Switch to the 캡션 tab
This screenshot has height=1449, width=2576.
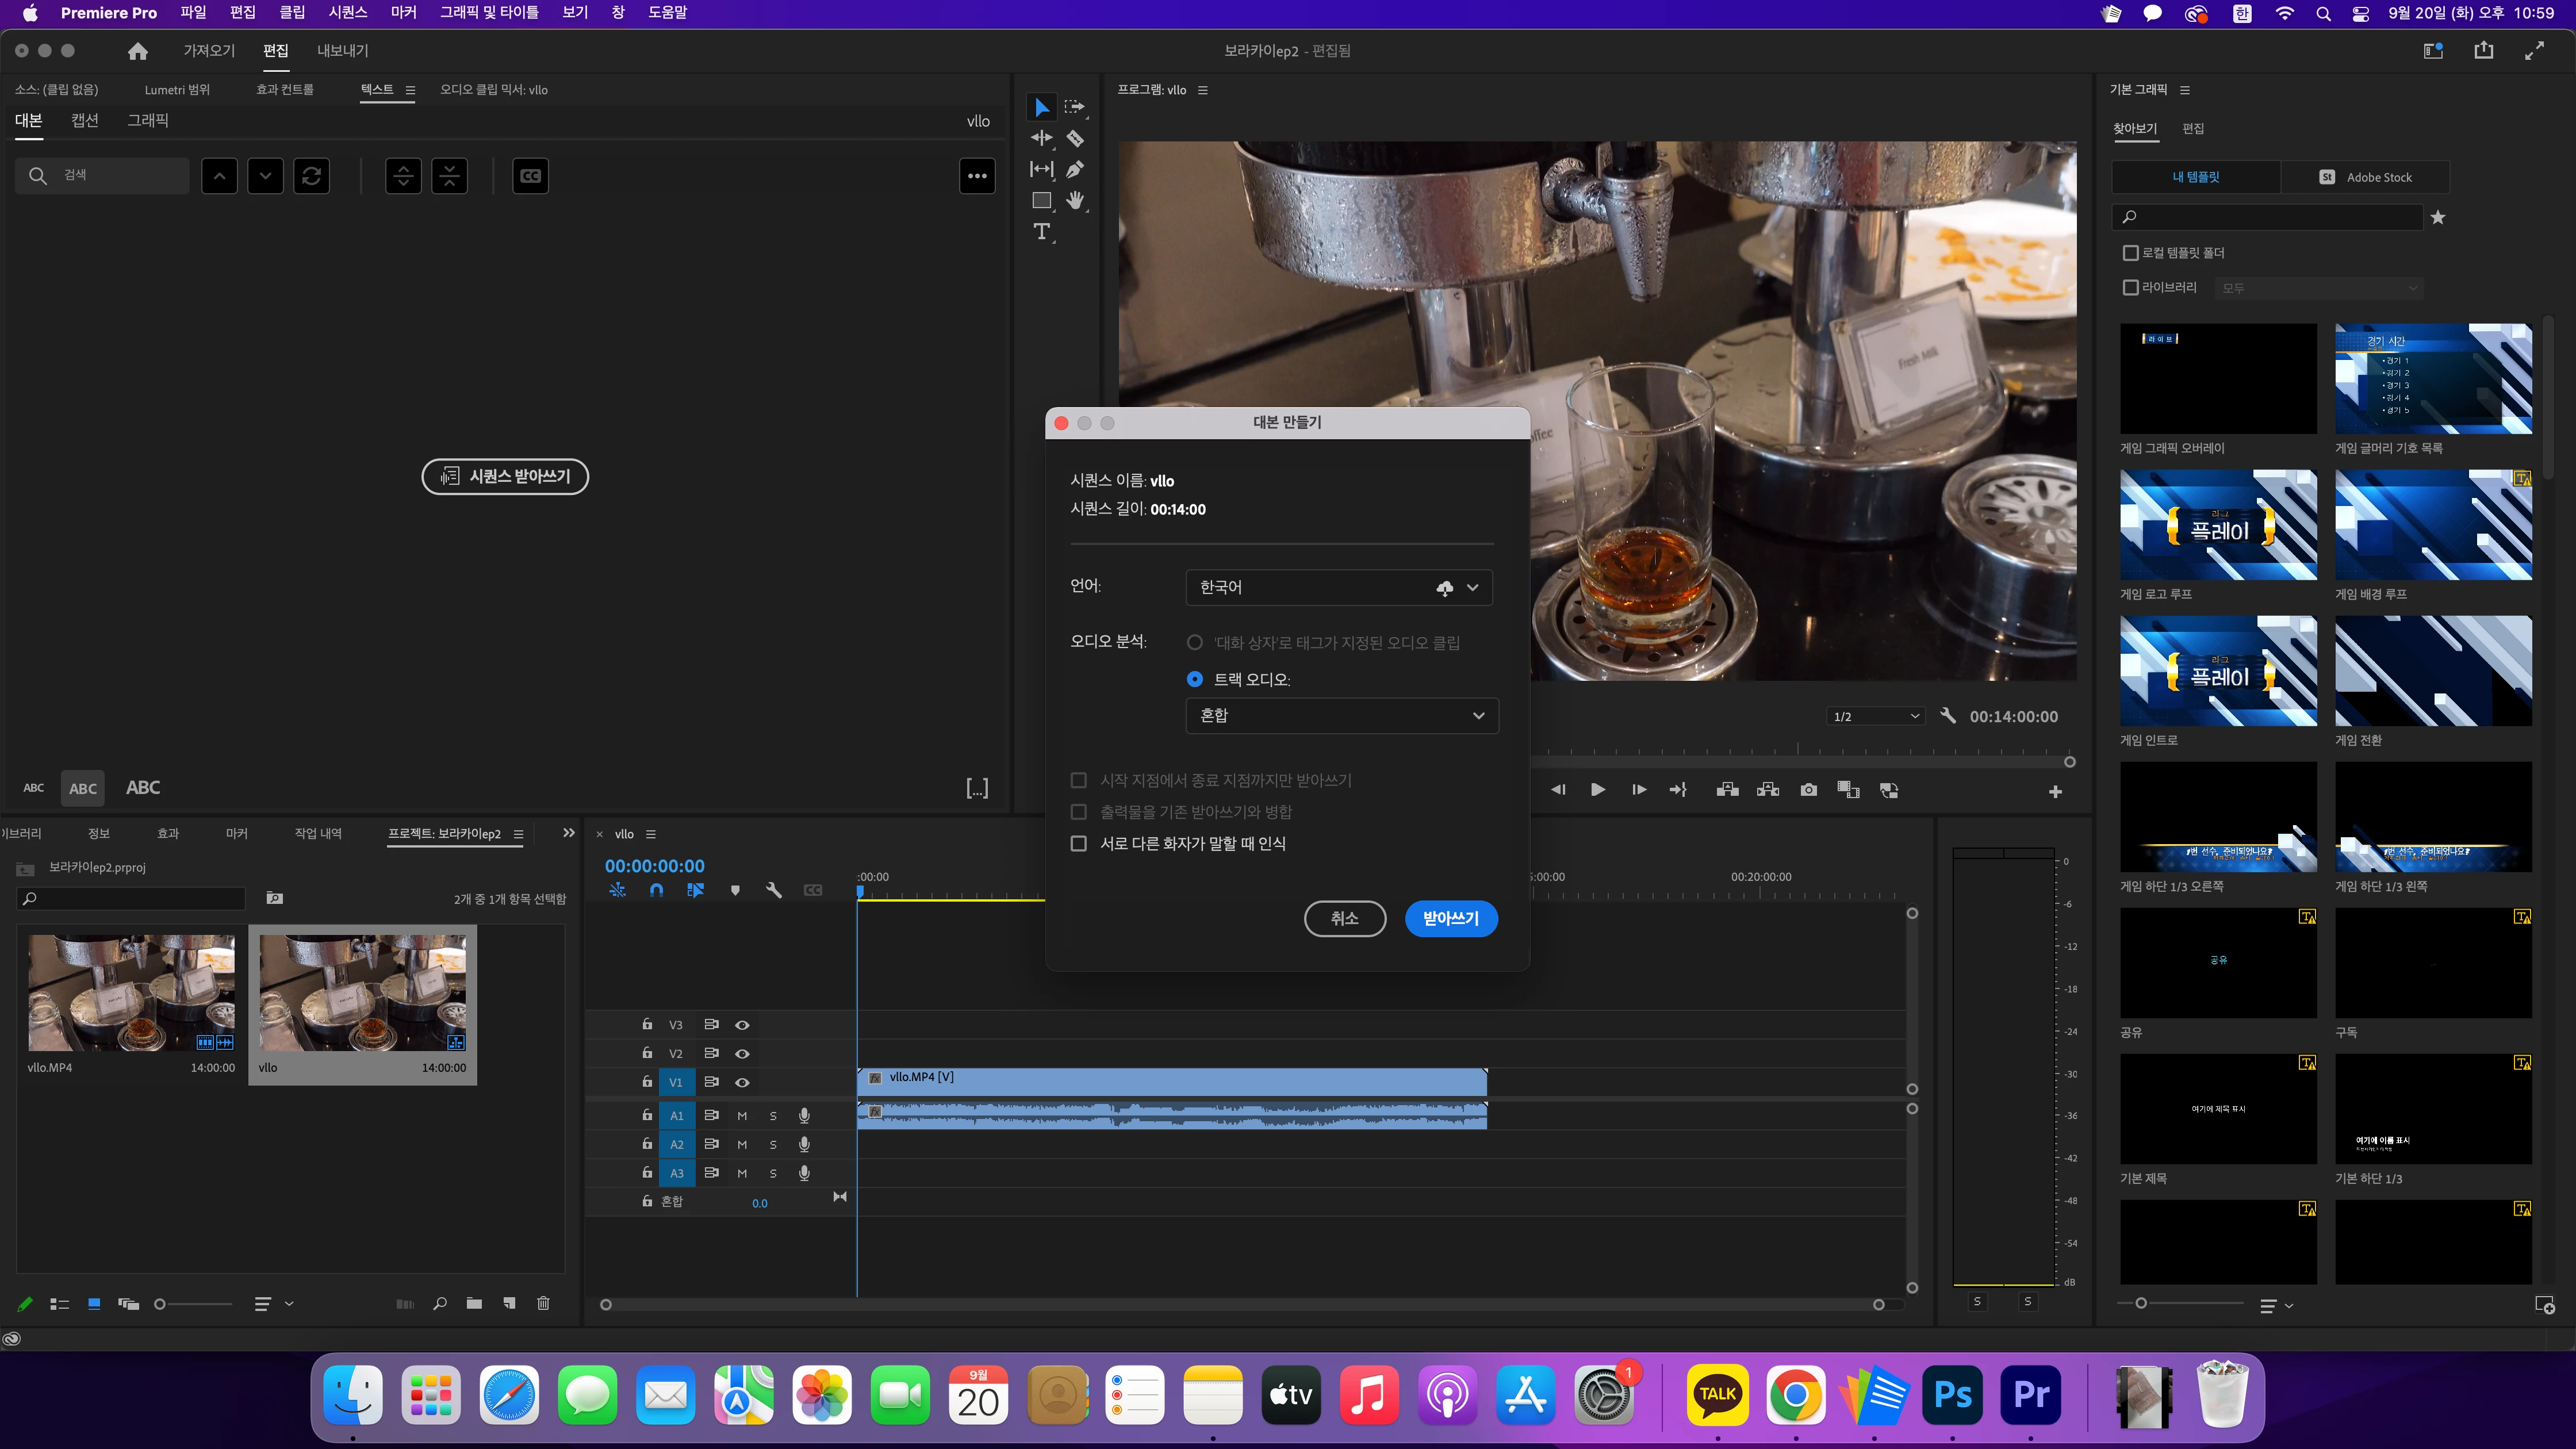click(x=85, y=120)
